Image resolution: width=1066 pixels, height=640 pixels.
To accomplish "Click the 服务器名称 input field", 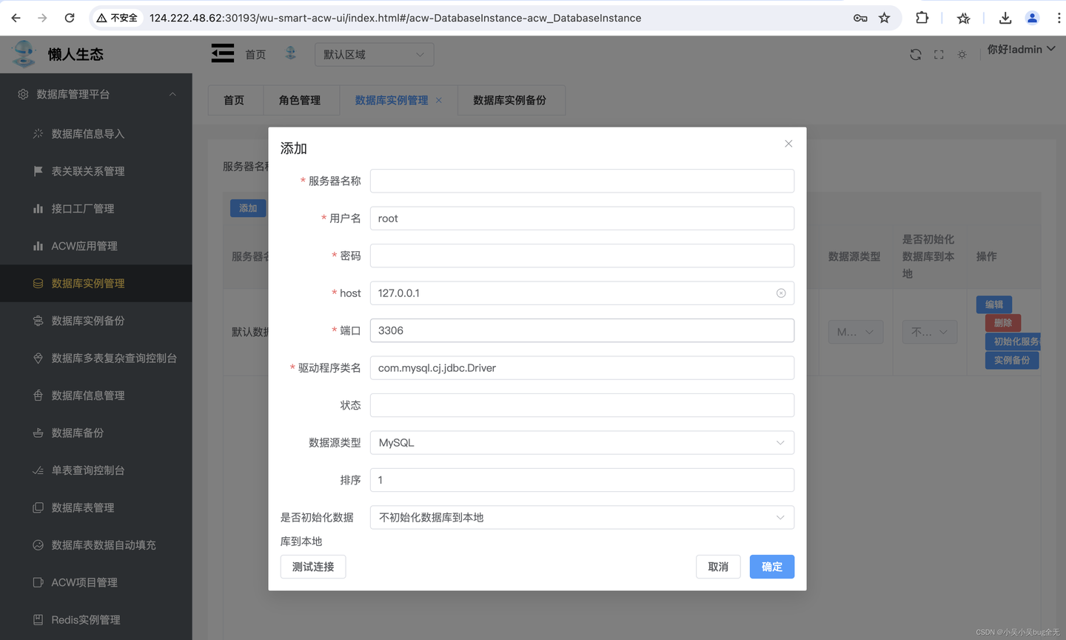I will 582,181.
